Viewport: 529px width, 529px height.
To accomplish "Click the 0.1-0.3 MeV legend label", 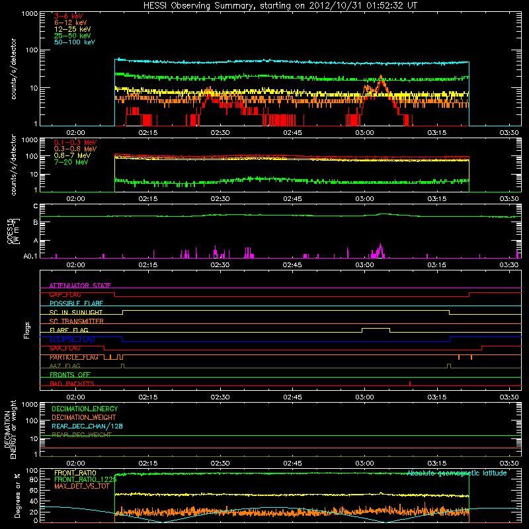I will 75,142.
